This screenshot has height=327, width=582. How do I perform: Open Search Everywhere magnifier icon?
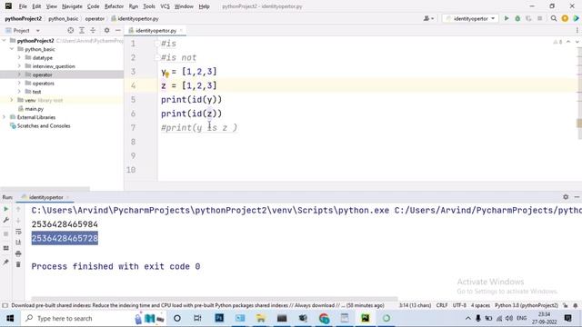tap(554, 18)
